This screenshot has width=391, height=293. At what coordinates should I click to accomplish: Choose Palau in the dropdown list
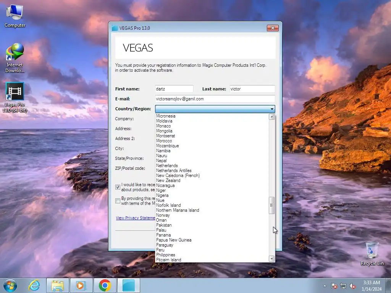[212, 230]
